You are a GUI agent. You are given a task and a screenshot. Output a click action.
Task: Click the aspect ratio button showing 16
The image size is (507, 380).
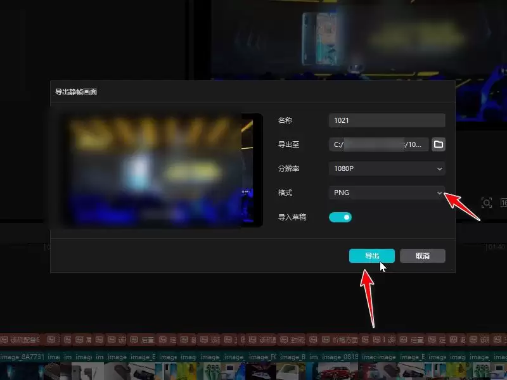(503, 203)
